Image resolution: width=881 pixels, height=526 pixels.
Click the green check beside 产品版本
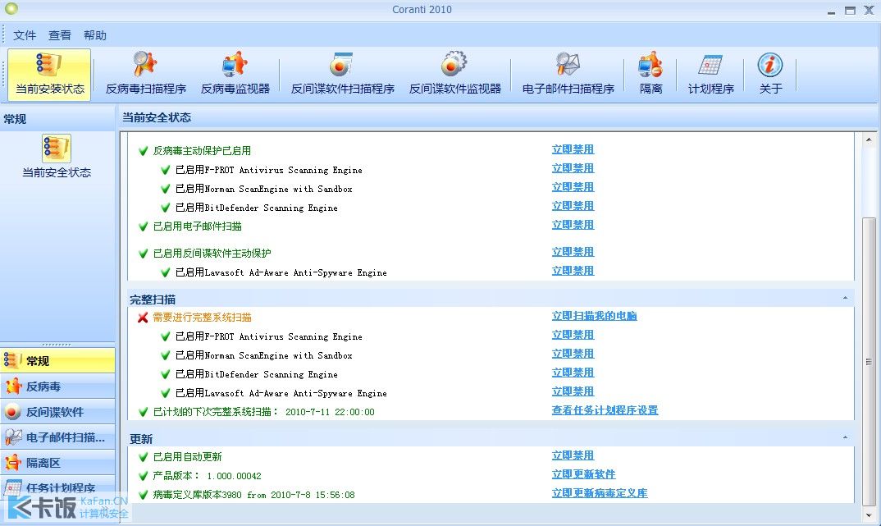pyautogui.click(x=144, y=476)
